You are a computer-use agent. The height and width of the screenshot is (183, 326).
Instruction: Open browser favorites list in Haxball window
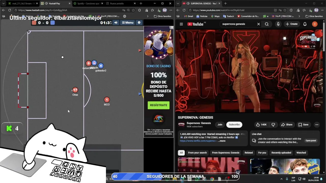tap(152, 10)
